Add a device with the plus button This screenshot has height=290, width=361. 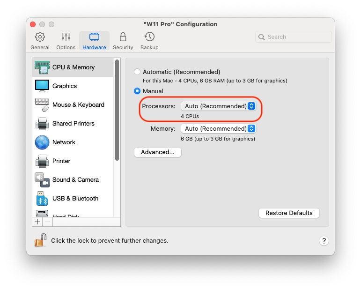point(37,222)
